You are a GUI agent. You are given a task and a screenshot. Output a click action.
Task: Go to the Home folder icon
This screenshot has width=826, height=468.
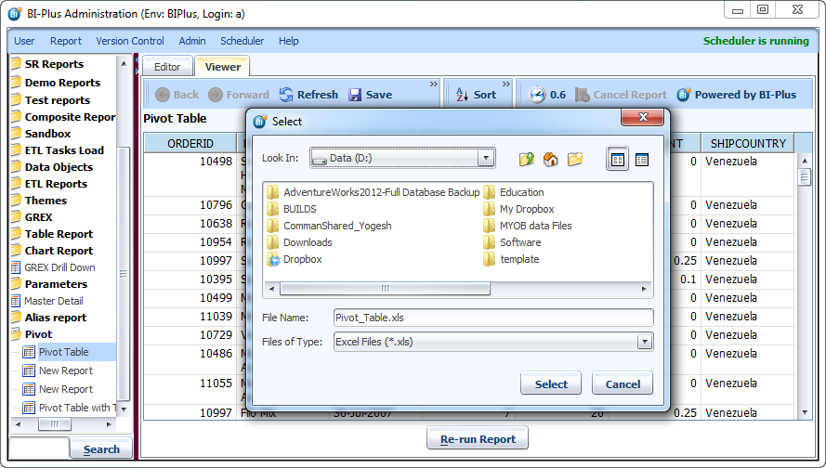coord(551,159)
